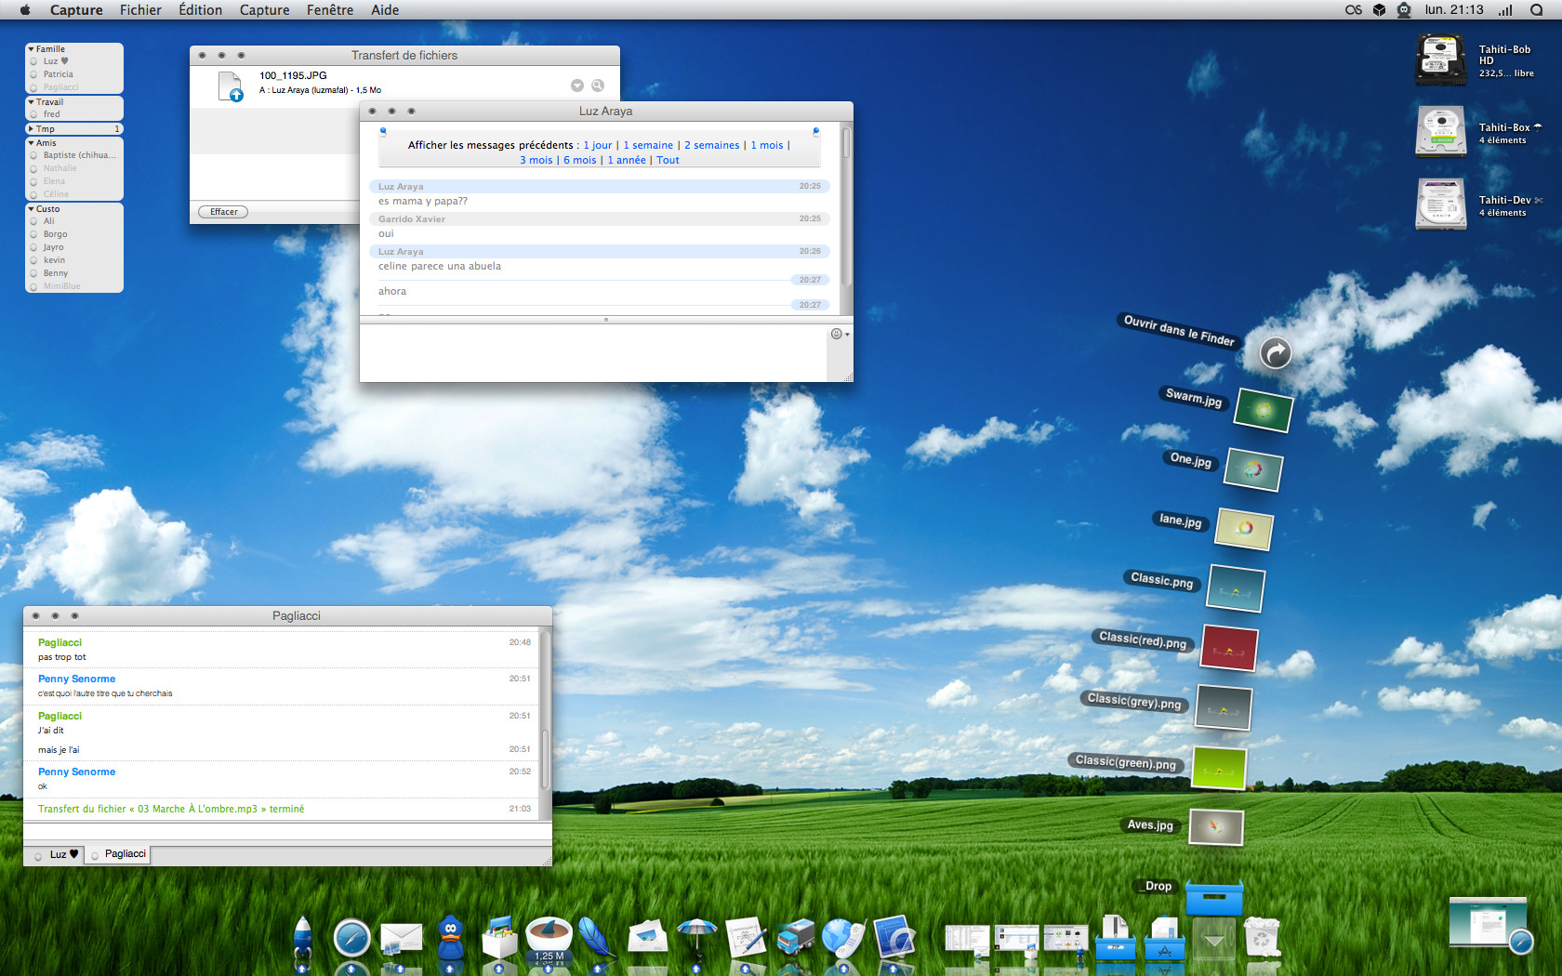
Task: Click Effacer in Transfert de fichiers window
Action: click(x=223, y=212)
